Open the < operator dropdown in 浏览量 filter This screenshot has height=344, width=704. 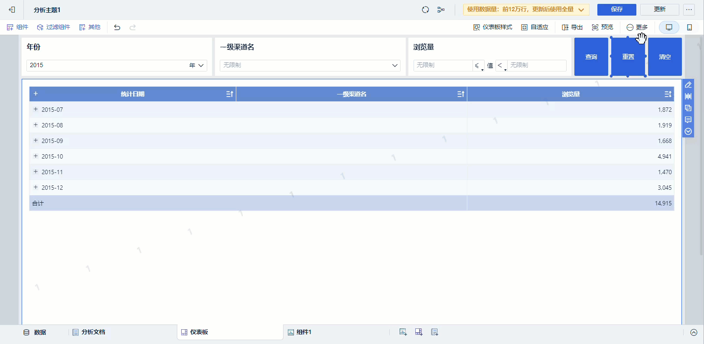501,65
